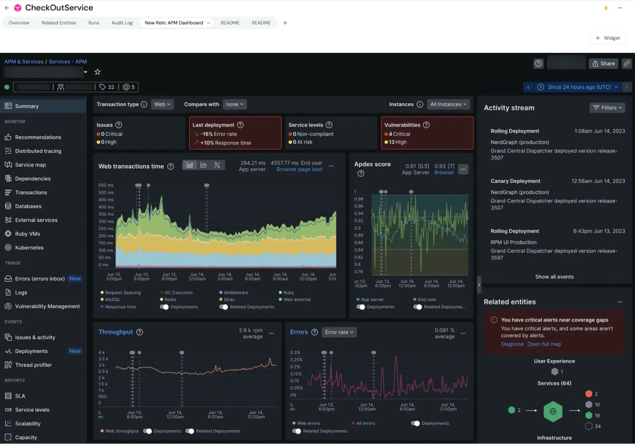This screenshot has width=635, height=444.
Task: Click Show all events link
Action: (554, 277)
